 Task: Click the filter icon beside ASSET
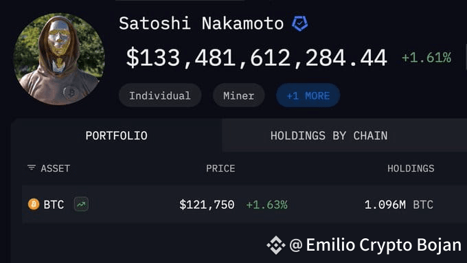(32, 168)
